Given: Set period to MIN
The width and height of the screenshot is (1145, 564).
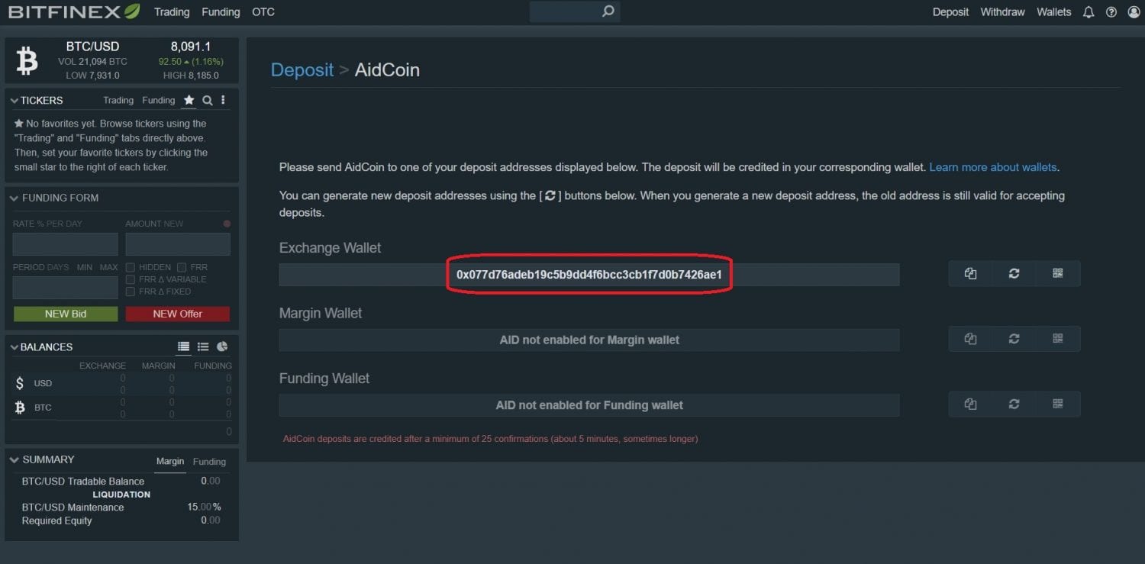Looking at the screenshot, I should [85, 267].
